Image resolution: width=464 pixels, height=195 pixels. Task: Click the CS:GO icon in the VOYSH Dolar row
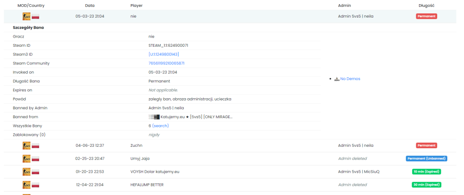click(x=26, y=172)
